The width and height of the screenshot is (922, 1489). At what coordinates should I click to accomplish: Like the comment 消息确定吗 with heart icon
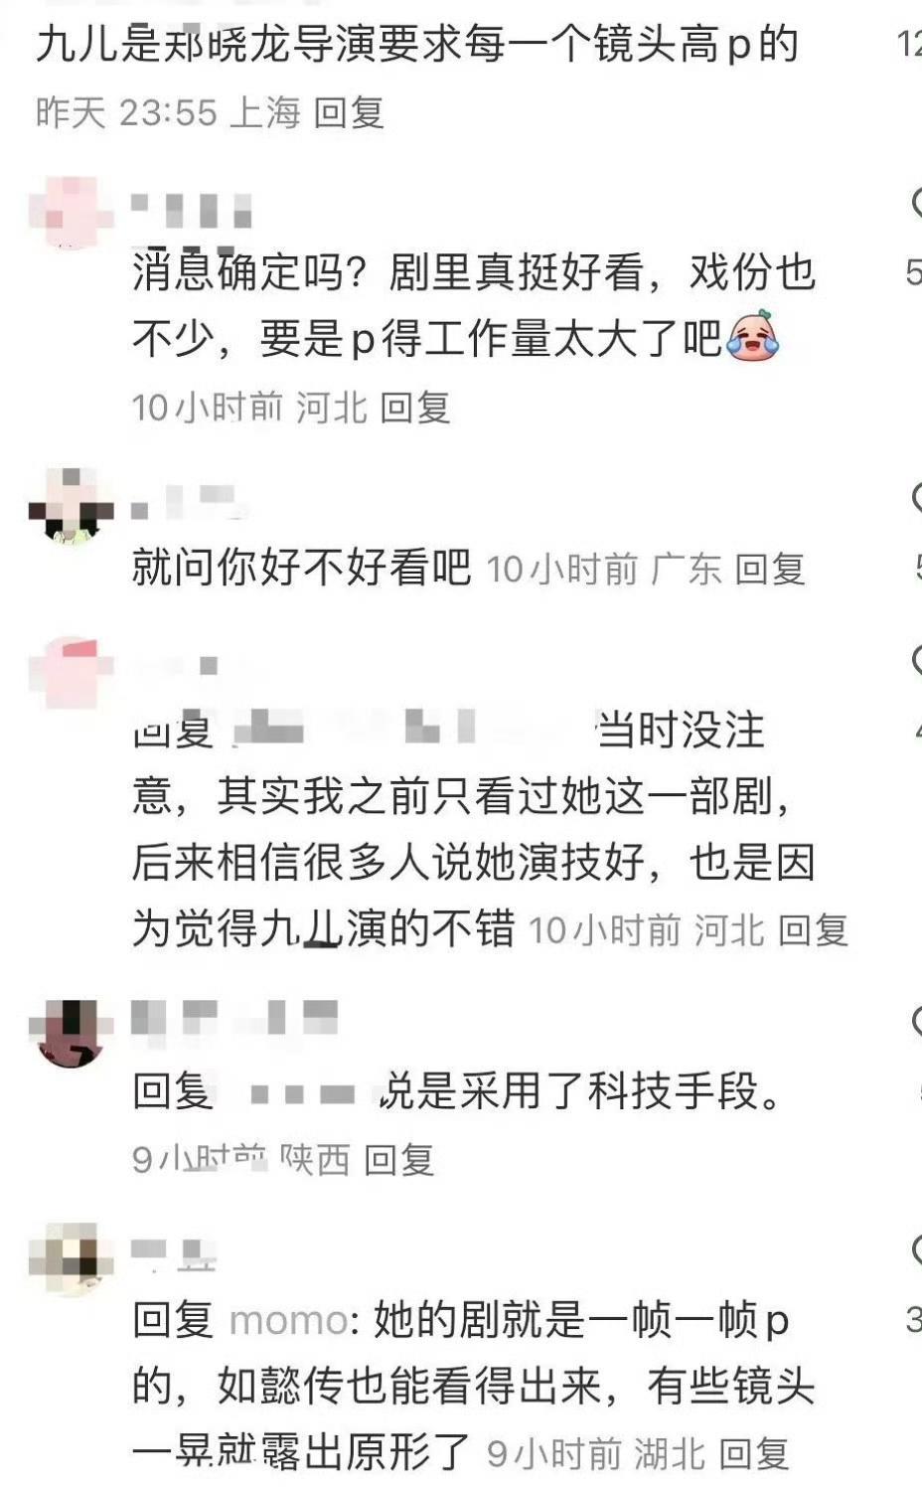point(916,203)
